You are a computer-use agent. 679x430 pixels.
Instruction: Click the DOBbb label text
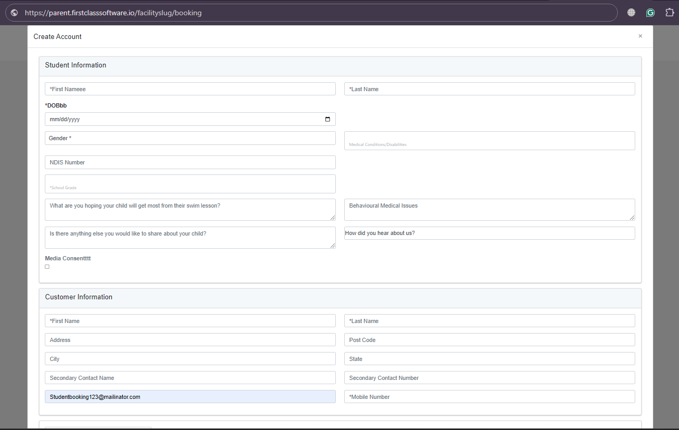tap(56, 105)
